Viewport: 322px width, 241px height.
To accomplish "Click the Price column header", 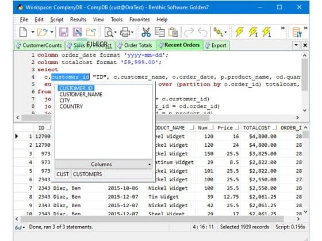I will [228, 128].
